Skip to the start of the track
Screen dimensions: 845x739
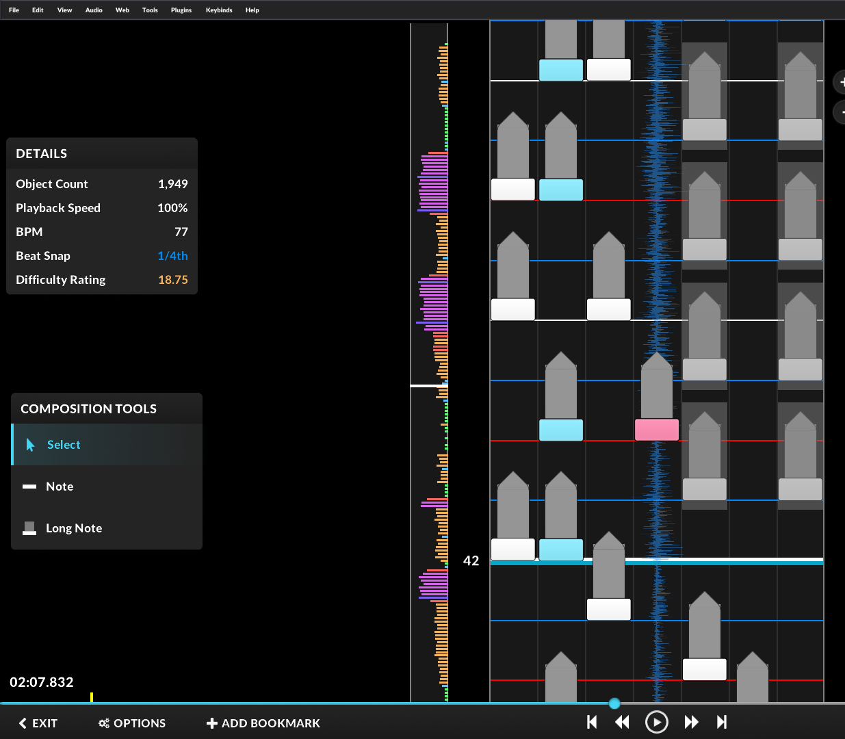pyautogui.click(x=592, y=722)
